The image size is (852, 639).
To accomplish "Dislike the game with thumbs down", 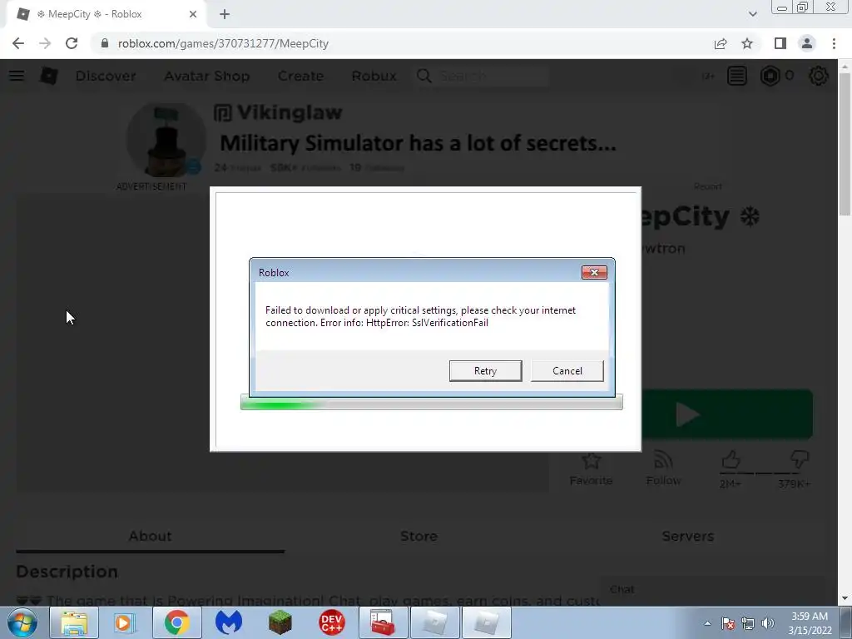I will tap(800, 460).
